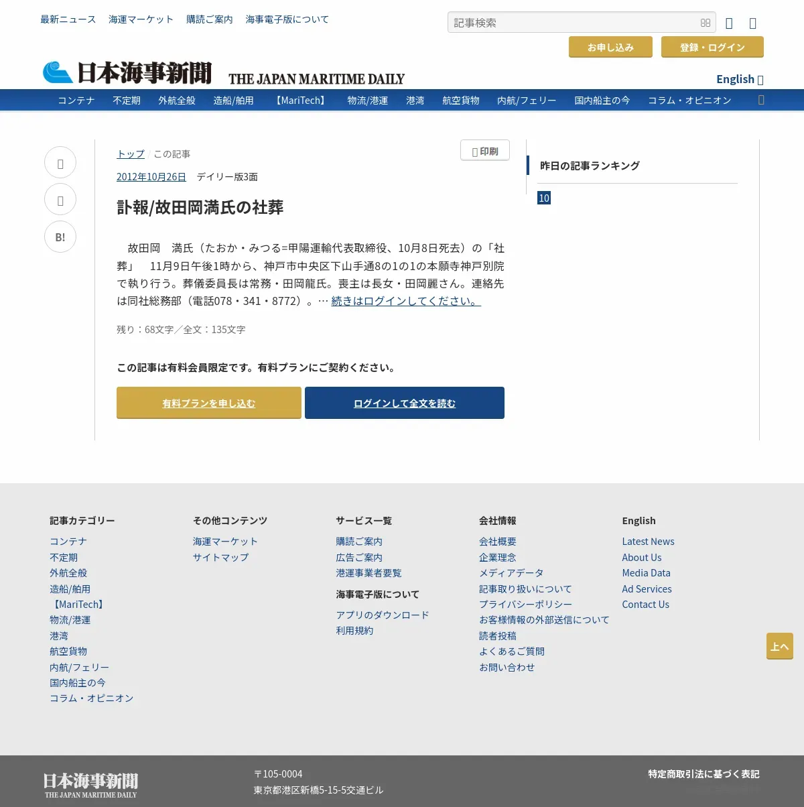Click footer 海運マーケット link under その他コンテンツ
This screenshot has height=807, width=804.
tap(225, 541)
